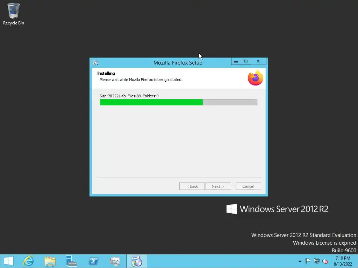The width and height of the screenshot is (358, 268).
Task: Click the Firefox logo in the installer header
Action: click(256, 78)
